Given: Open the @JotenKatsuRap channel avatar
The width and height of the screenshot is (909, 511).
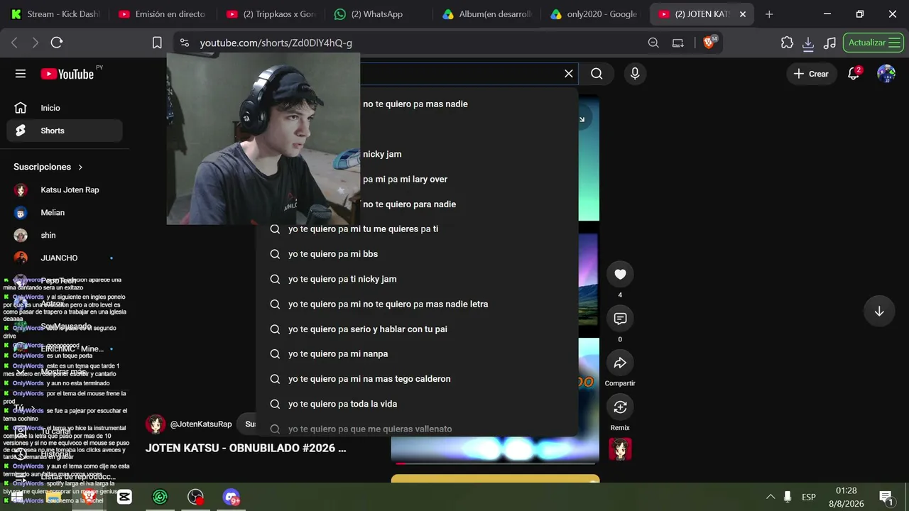Looking at the screenshot, I should point(156,424).
